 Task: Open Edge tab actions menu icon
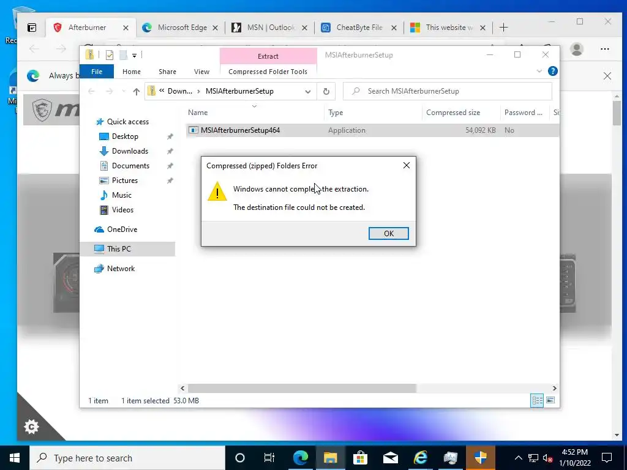pyautogui.click(x=32, y=28)
